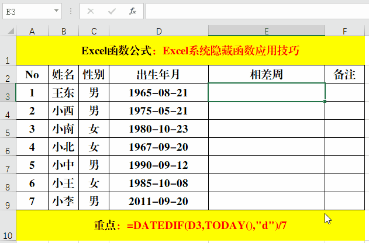Select row 1 header
This screenshot has width=369, height=243.
(x=8, y=50)
